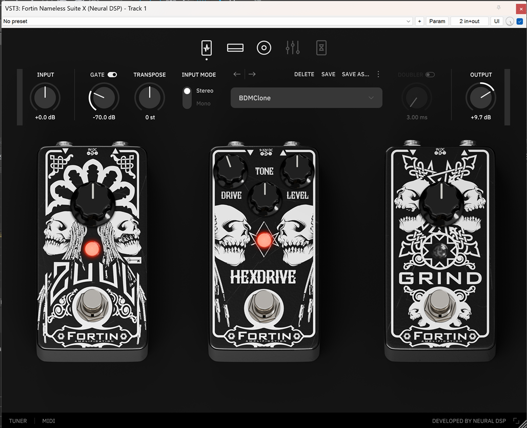Click the pin window icon in title bar
The width and height of the screenshot is (527, 428).
[x=499, y=8]
